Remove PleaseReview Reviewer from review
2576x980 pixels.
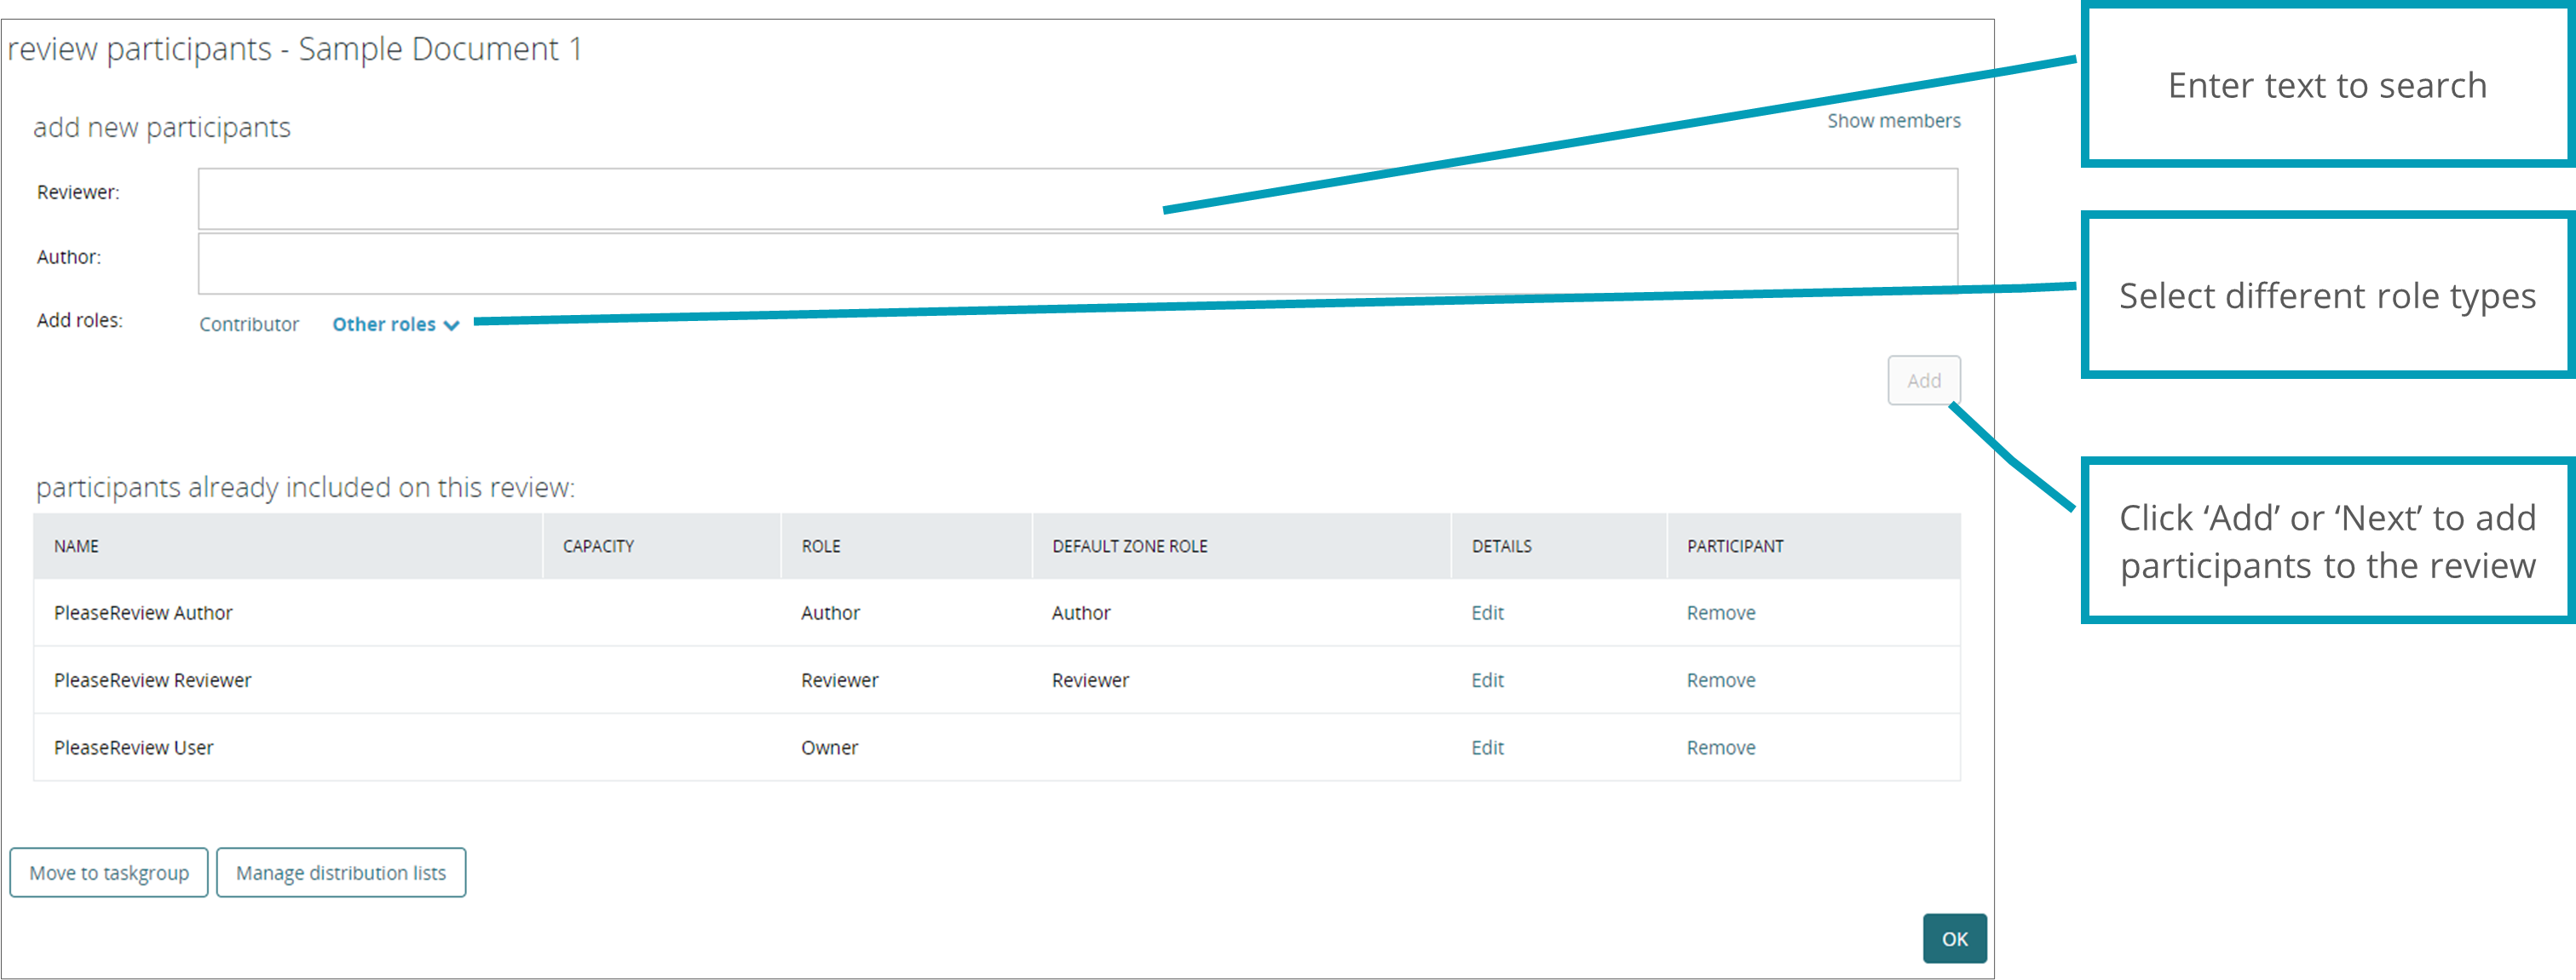[1720, 680]
